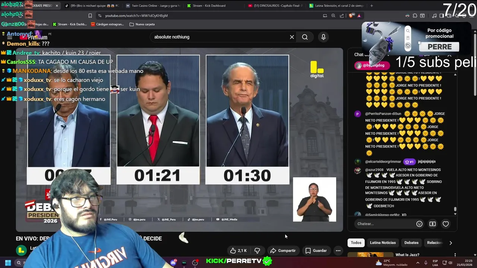
Task: Click the bookmark icon in address bar
Action: pyautogui.click(x=90, y=16)
